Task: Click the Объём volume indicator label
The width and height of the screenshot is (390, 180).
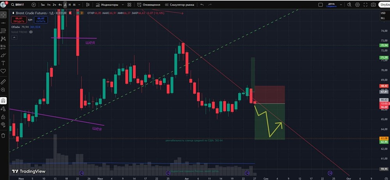Action: [x=16, y=27]
